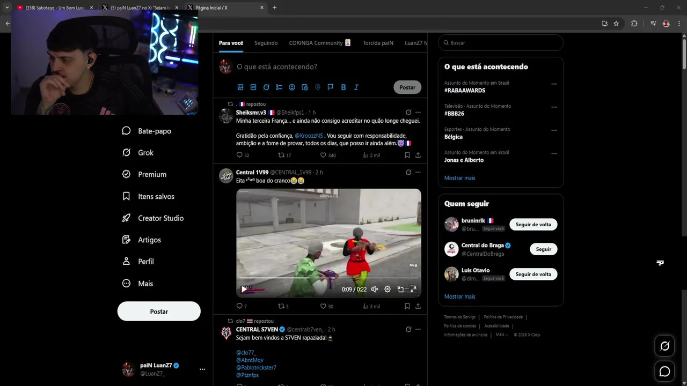Open Itens salvos in the sidebar
The height and width of the screenshot is (386, 687).
coord(148,196)
